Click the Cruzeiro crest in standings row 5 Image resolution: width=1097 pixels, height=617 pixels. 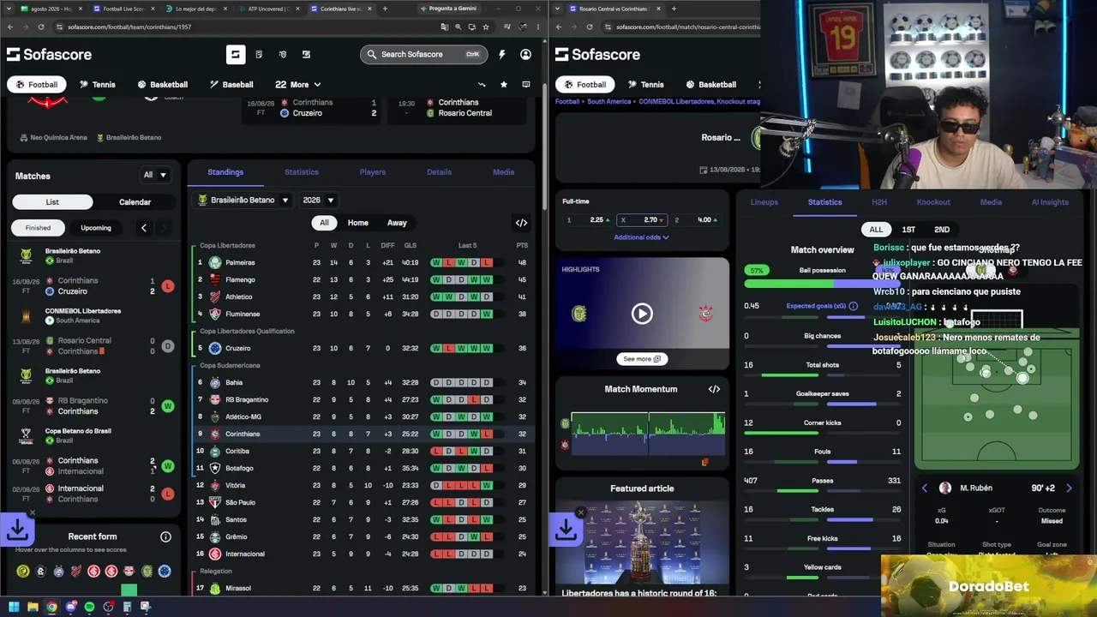(215, 348)
